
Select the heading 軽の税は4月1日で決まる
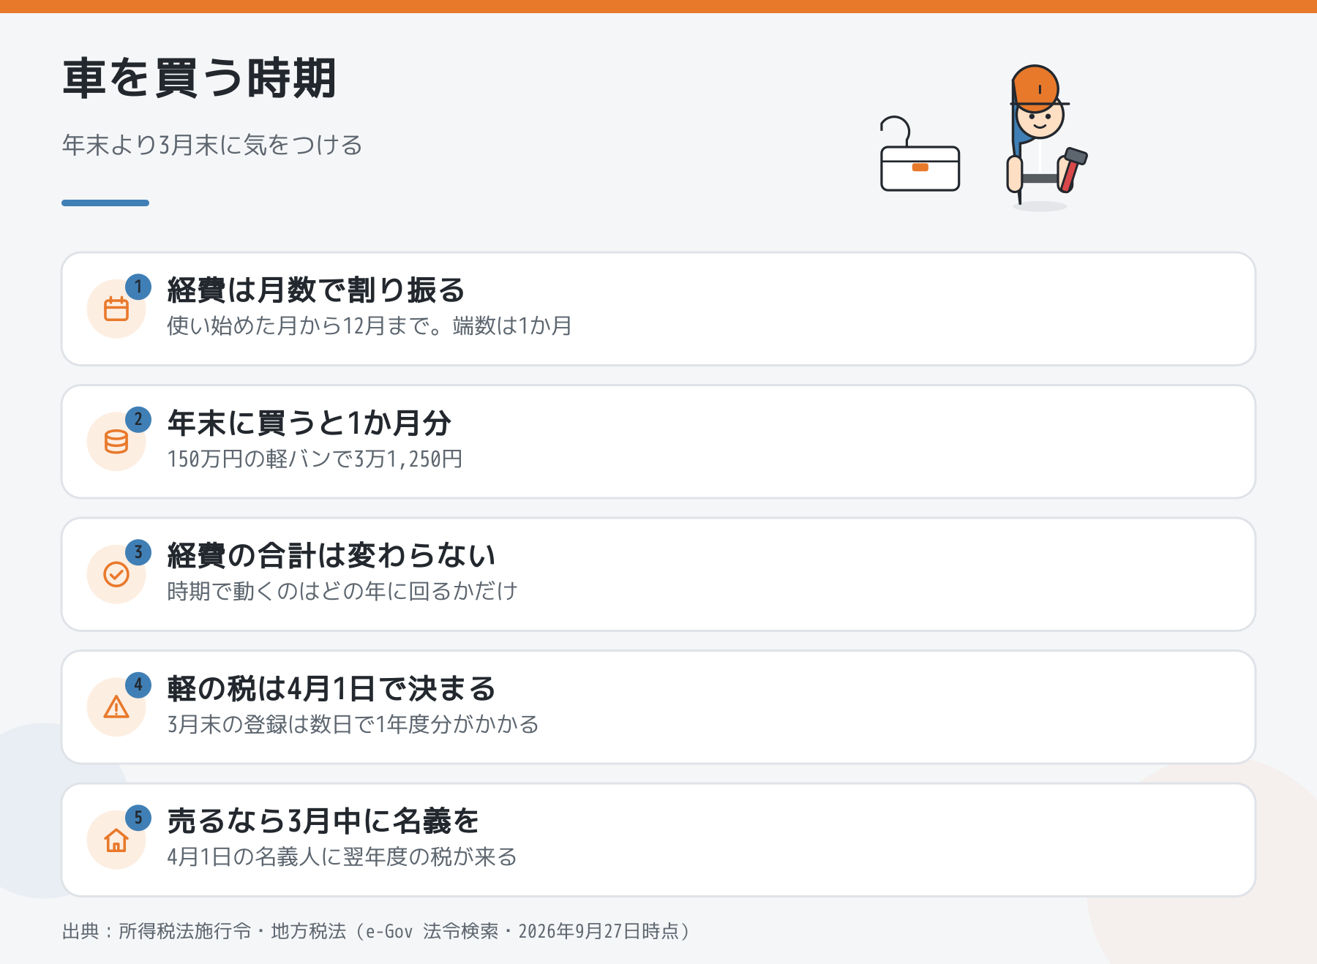(331, 688)
